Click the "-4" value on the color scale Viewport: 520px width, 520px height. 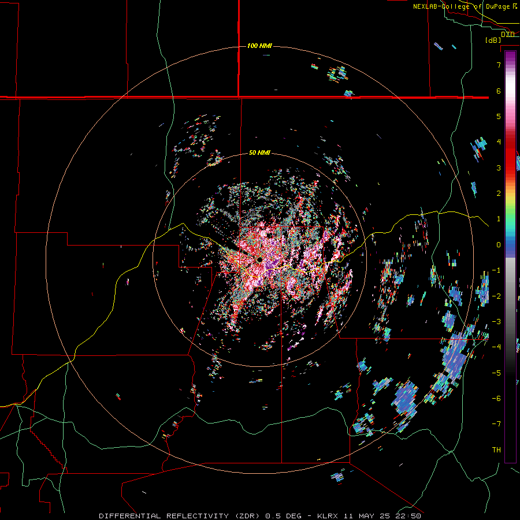pos(496,347)
